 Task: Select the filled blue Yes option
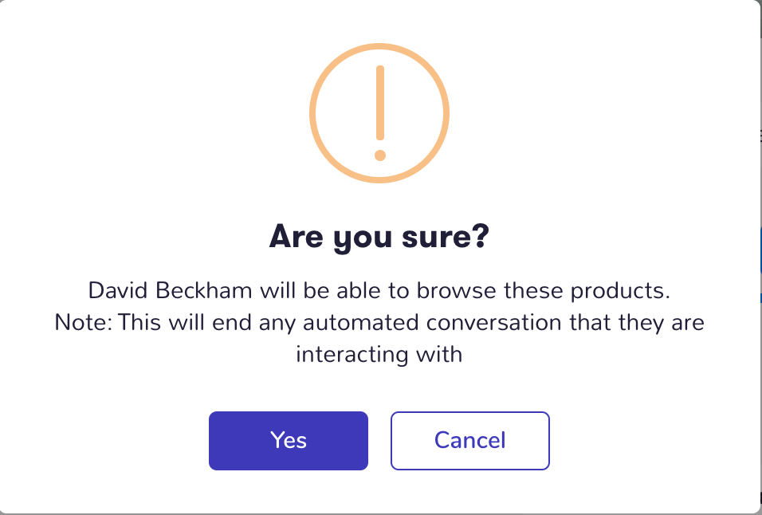289,441
